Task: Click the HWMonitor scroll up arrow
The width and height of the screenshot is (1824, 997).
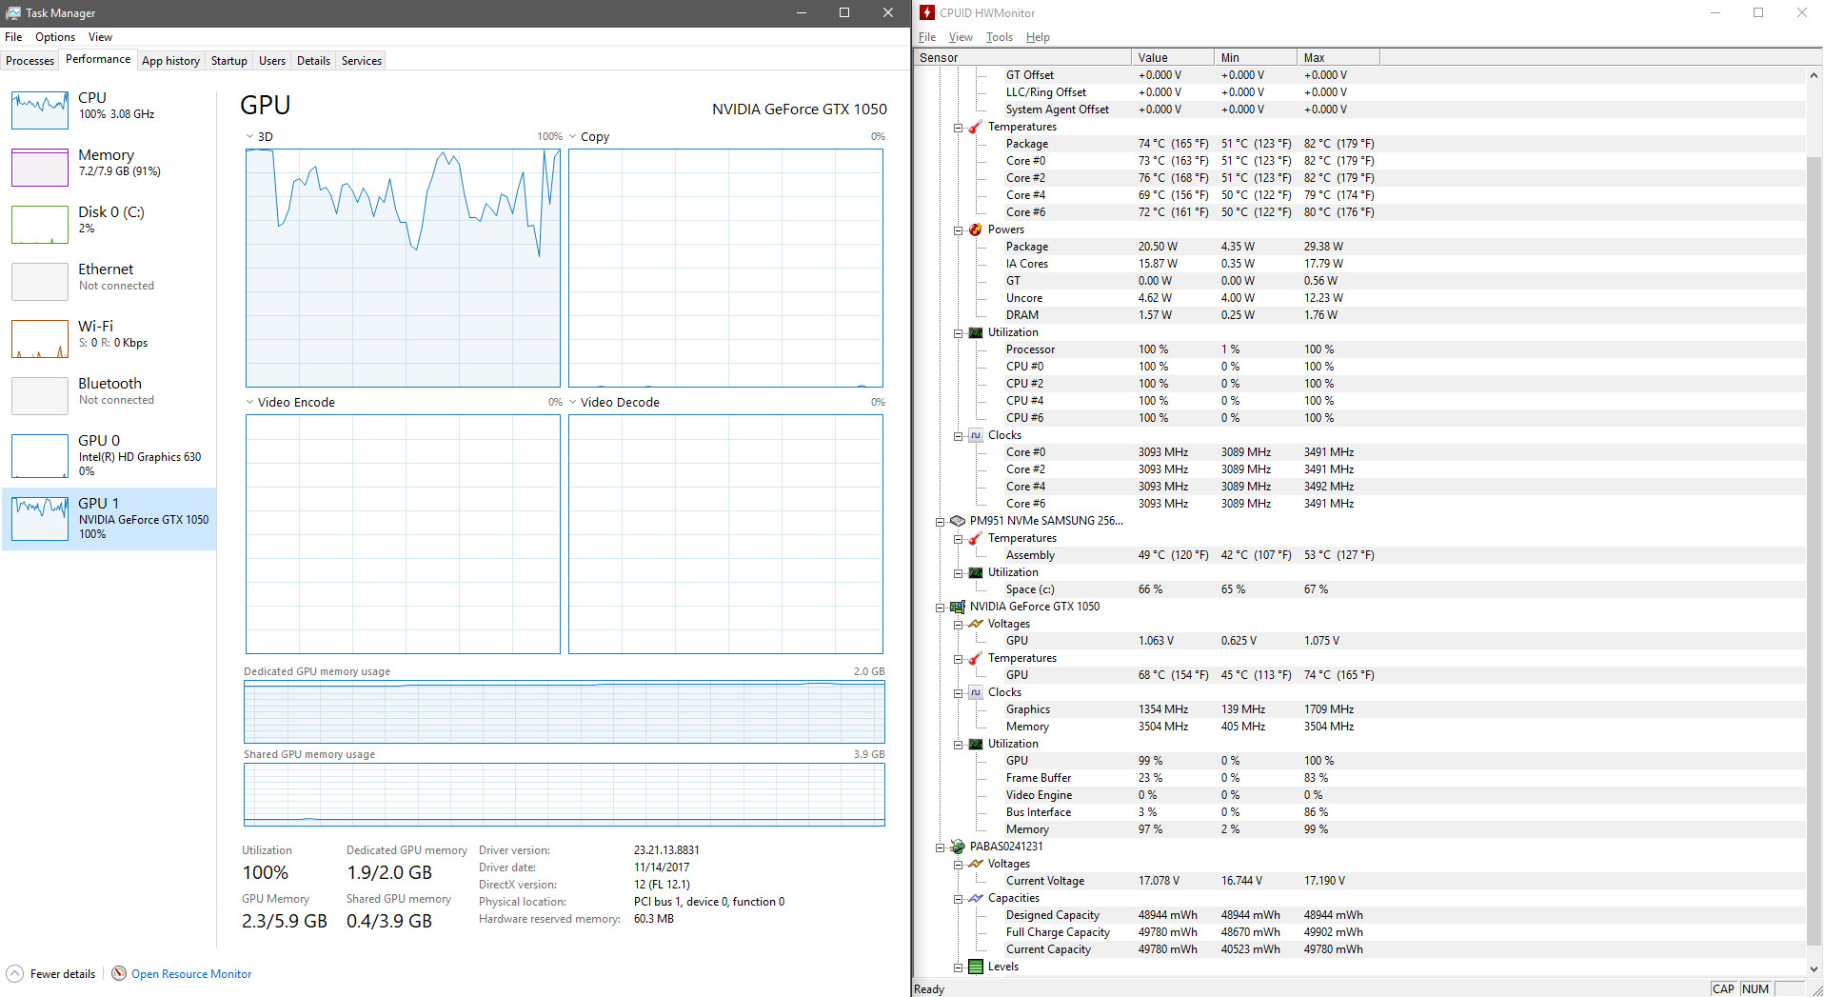Action: click(1814, 75)
